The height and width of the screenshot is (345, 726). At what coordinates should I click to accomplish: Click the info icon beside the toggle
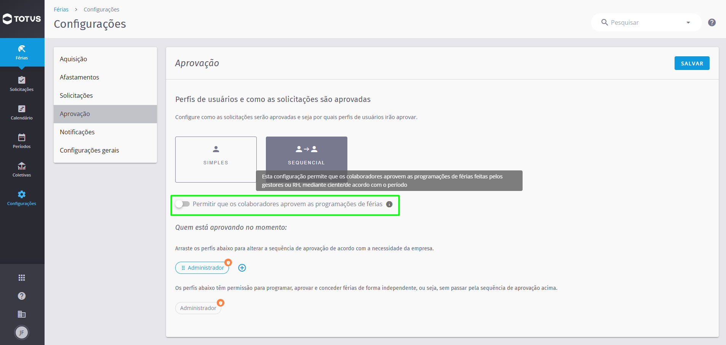coord(389,204)
